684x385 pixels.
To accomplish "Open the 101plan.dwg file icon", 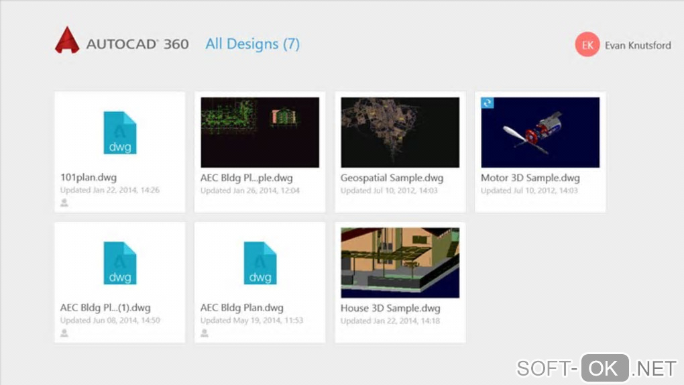I will coord(120,133).
